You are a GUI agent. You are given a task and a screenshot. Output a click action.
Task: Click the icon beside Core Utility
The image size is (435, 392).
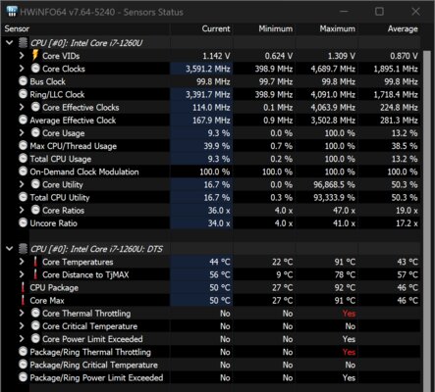[35, 184]
